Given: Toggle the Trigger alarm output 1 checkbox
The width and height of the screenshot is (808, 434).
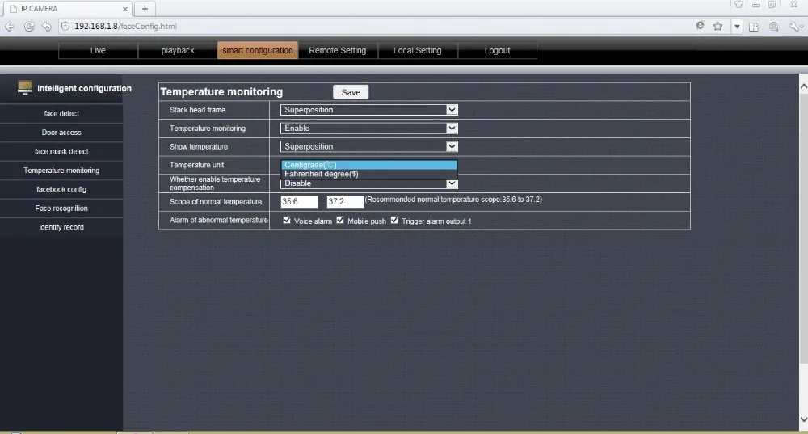Looking at the screenshot, I should pos(394,220).
